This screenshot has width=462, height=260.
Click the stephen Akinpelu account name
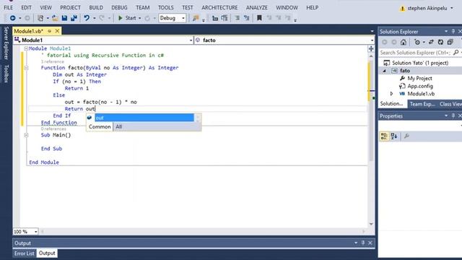427,8
